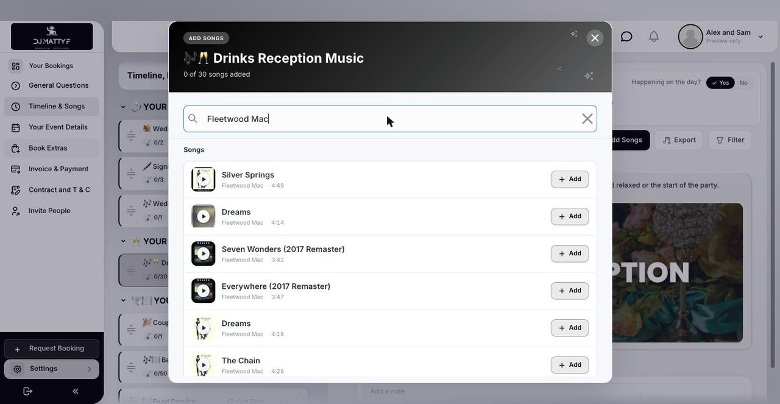780x404 pixels.
Task: Play preview of Everywhere (2017 Remaster)
Action: (x=204, y=291)
